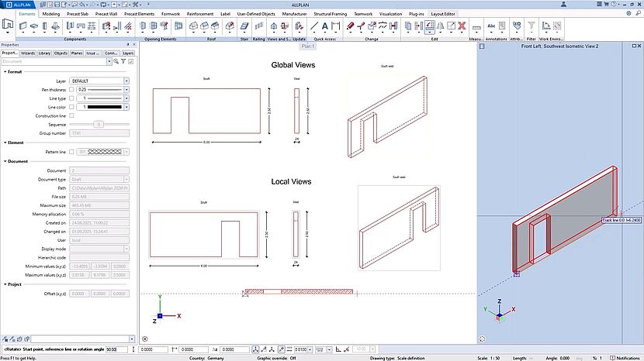
Task: Click the Text annotation Abc icon
Action: tap(491, 27)
